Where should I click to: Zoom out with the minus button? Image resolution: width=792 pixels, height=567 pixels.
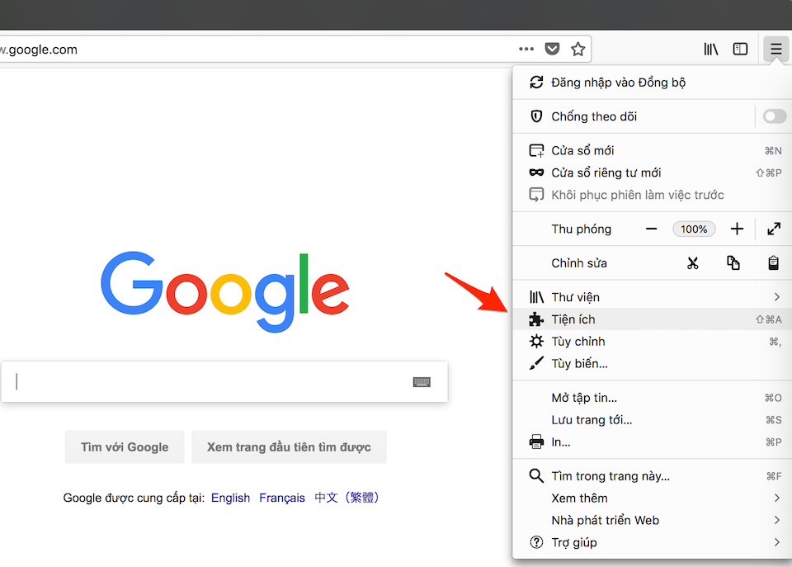[x=652, y=229]
